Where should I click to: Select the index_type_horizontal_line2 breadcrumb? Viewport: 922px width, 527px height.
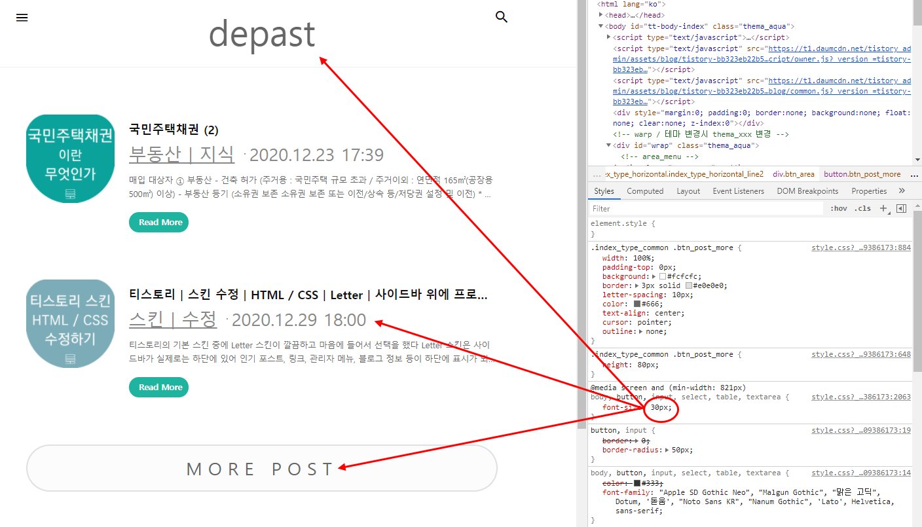(x=684, y=174)
